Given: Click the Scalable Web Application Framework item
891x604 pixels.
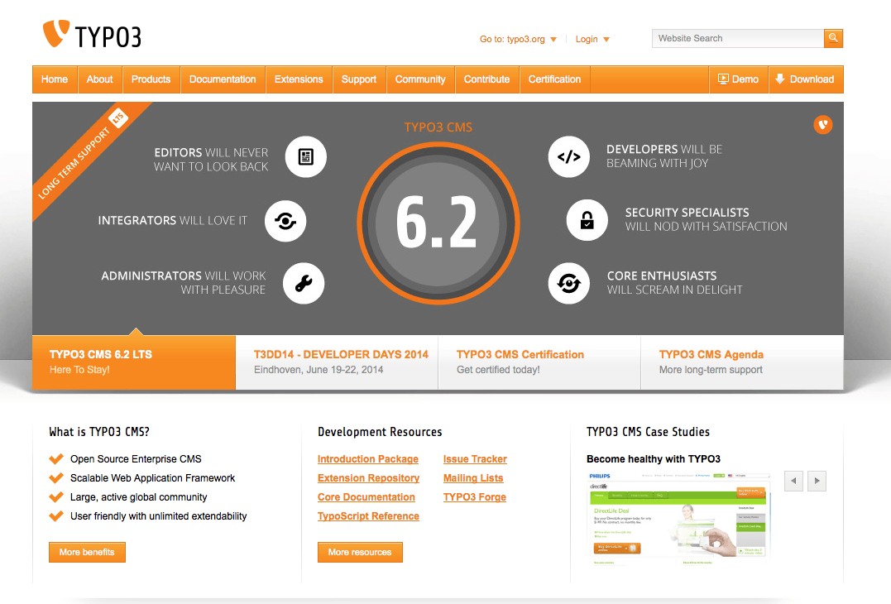Looking at the screenshot, I should 152,478.
